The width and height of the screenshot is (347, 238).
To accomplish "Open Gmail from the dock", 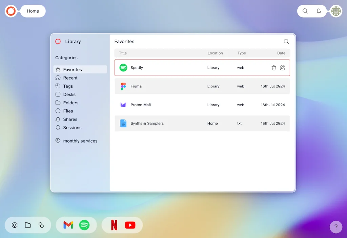I will click(68, 225).
